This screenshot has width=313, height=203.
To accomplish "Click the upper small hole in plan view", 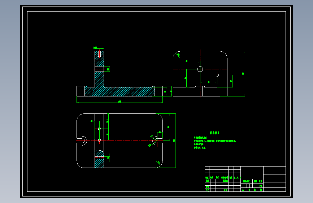I will (x=99, y=129).
